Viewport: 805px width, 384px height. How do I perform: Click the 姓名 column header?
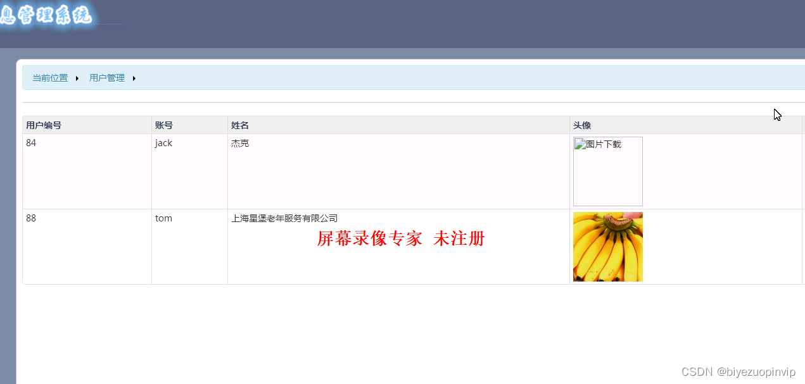239,125
